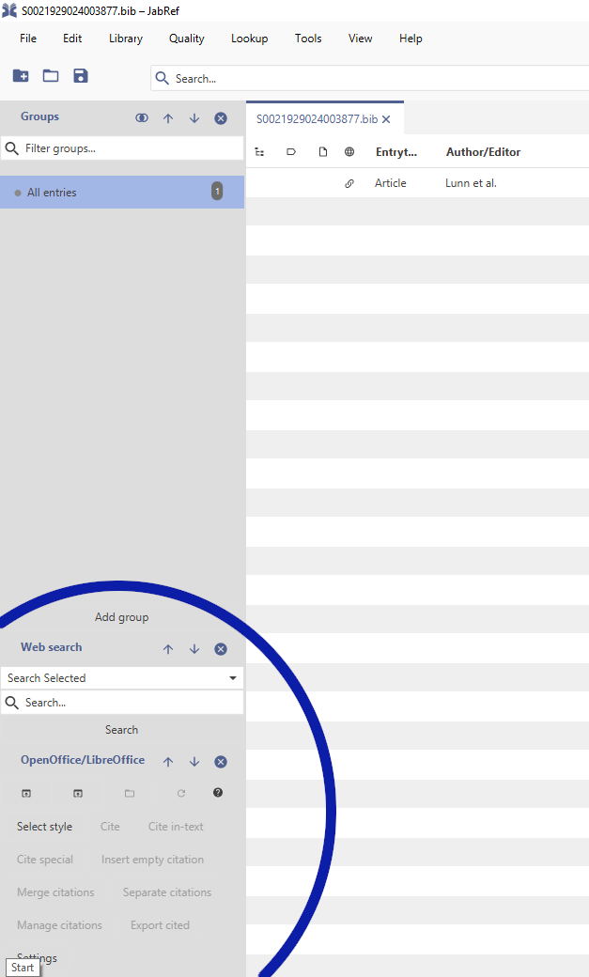Close the Groups panel
The width and height of the screenshot is (589, 977).
point(221,118)
